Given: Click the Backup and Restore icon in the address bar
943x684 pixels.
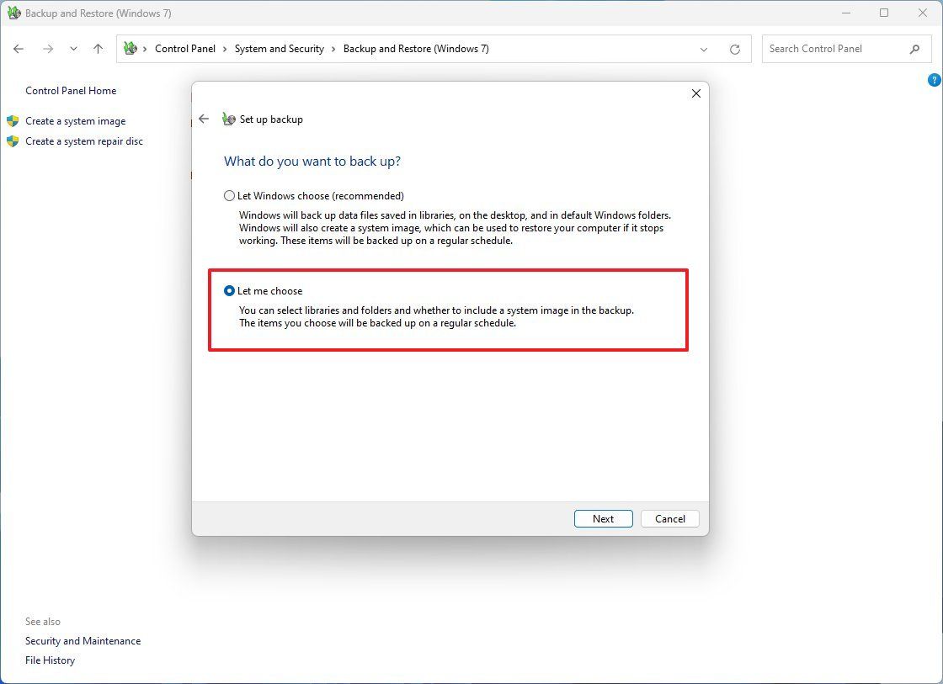Looking at the screenshot, I should point(131,49).
